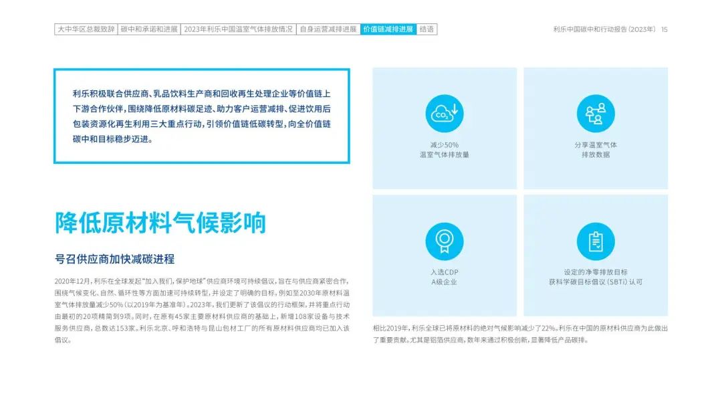Click the highlighted 价值链减排进展 tab
Viewport: 722px width, 412px height.
[388, 29]
